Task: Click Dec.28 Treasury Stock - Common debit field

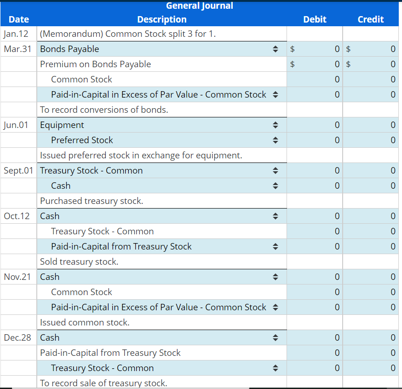Action: coord(315,368)
